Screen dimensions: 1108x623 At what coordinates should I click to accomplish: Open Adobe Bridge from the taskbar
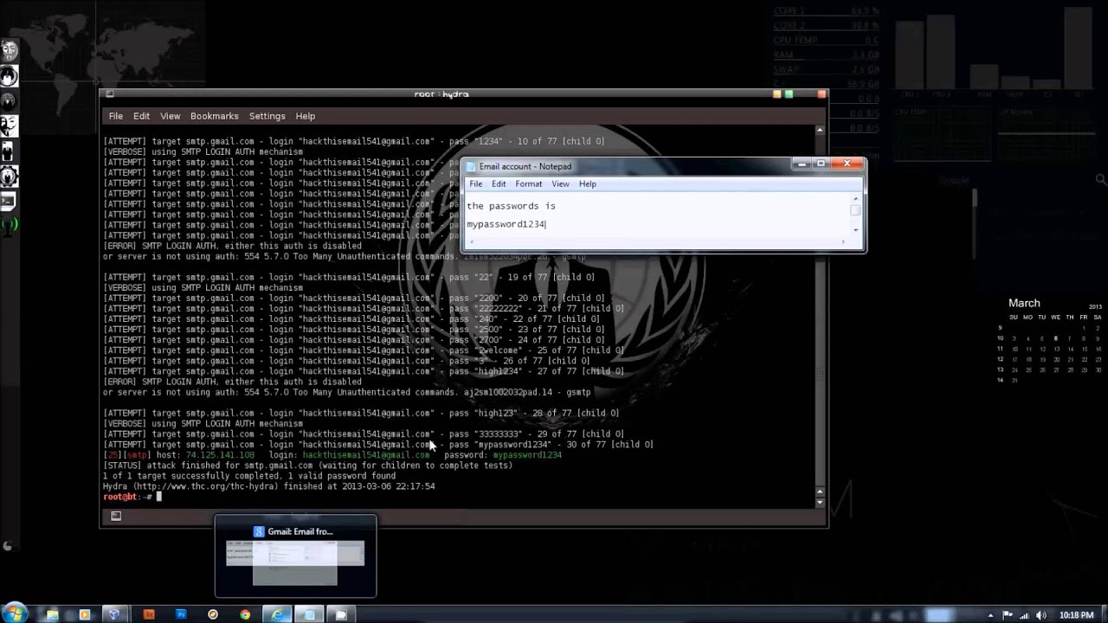[149, 614]
